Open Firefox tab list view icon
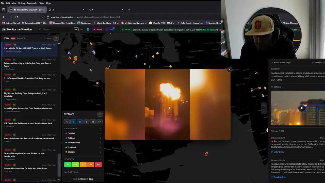325x183 pixels. 3,10
